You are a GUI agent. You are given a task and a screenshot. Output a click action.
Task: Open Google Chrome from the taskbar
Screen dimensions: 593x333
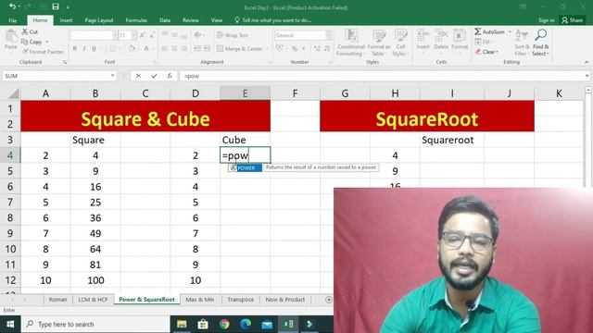224,325
